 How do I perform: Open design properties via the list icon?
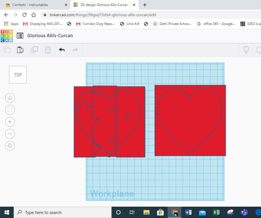[x=20, y=35]
